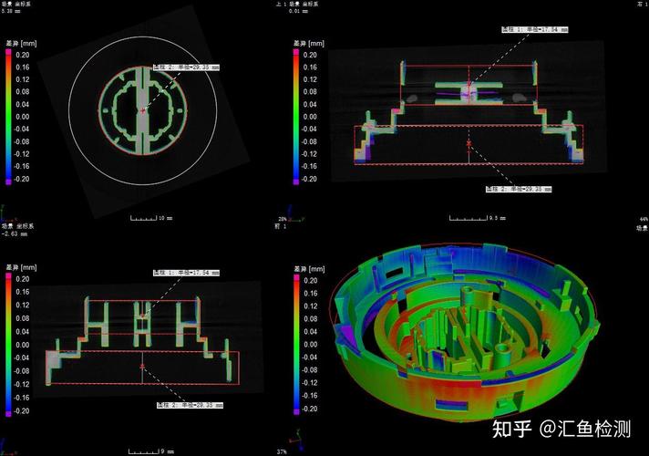Image resolution: width=649 pixels, height=456 pixels.
Task: Click the magenta upper-limit swatch in top view legend
Action: click(x=8, y=52)
